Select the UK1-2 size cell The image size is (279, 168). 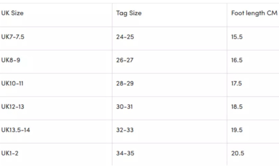point(10,153)
